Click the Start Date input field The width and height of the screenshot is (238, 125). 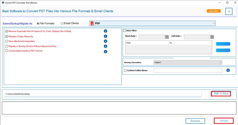point(152,37)
